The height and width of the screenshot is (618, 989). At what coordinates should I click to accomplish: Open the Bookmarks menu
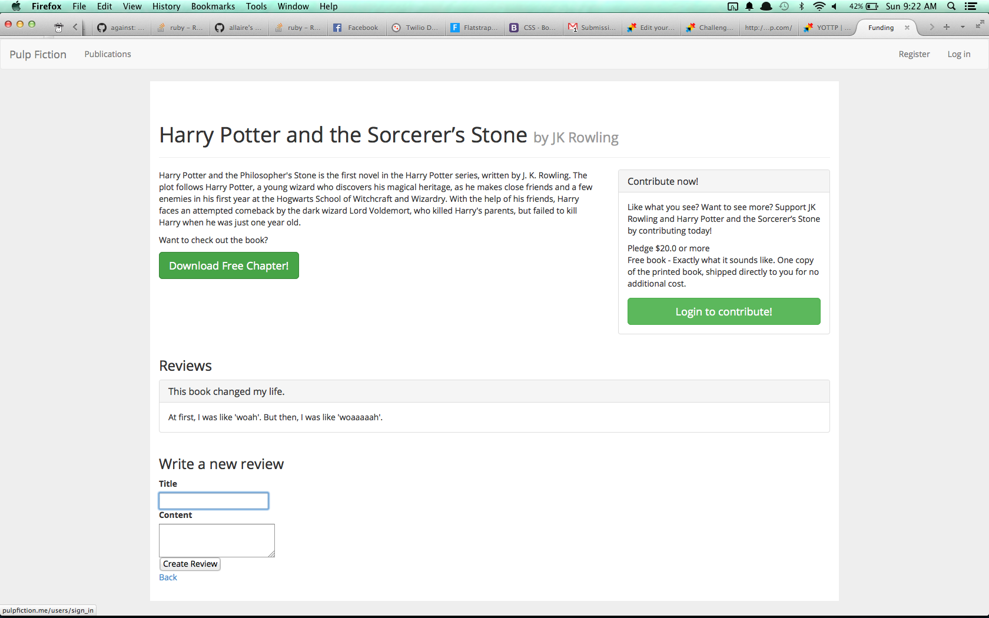[213, 6]
